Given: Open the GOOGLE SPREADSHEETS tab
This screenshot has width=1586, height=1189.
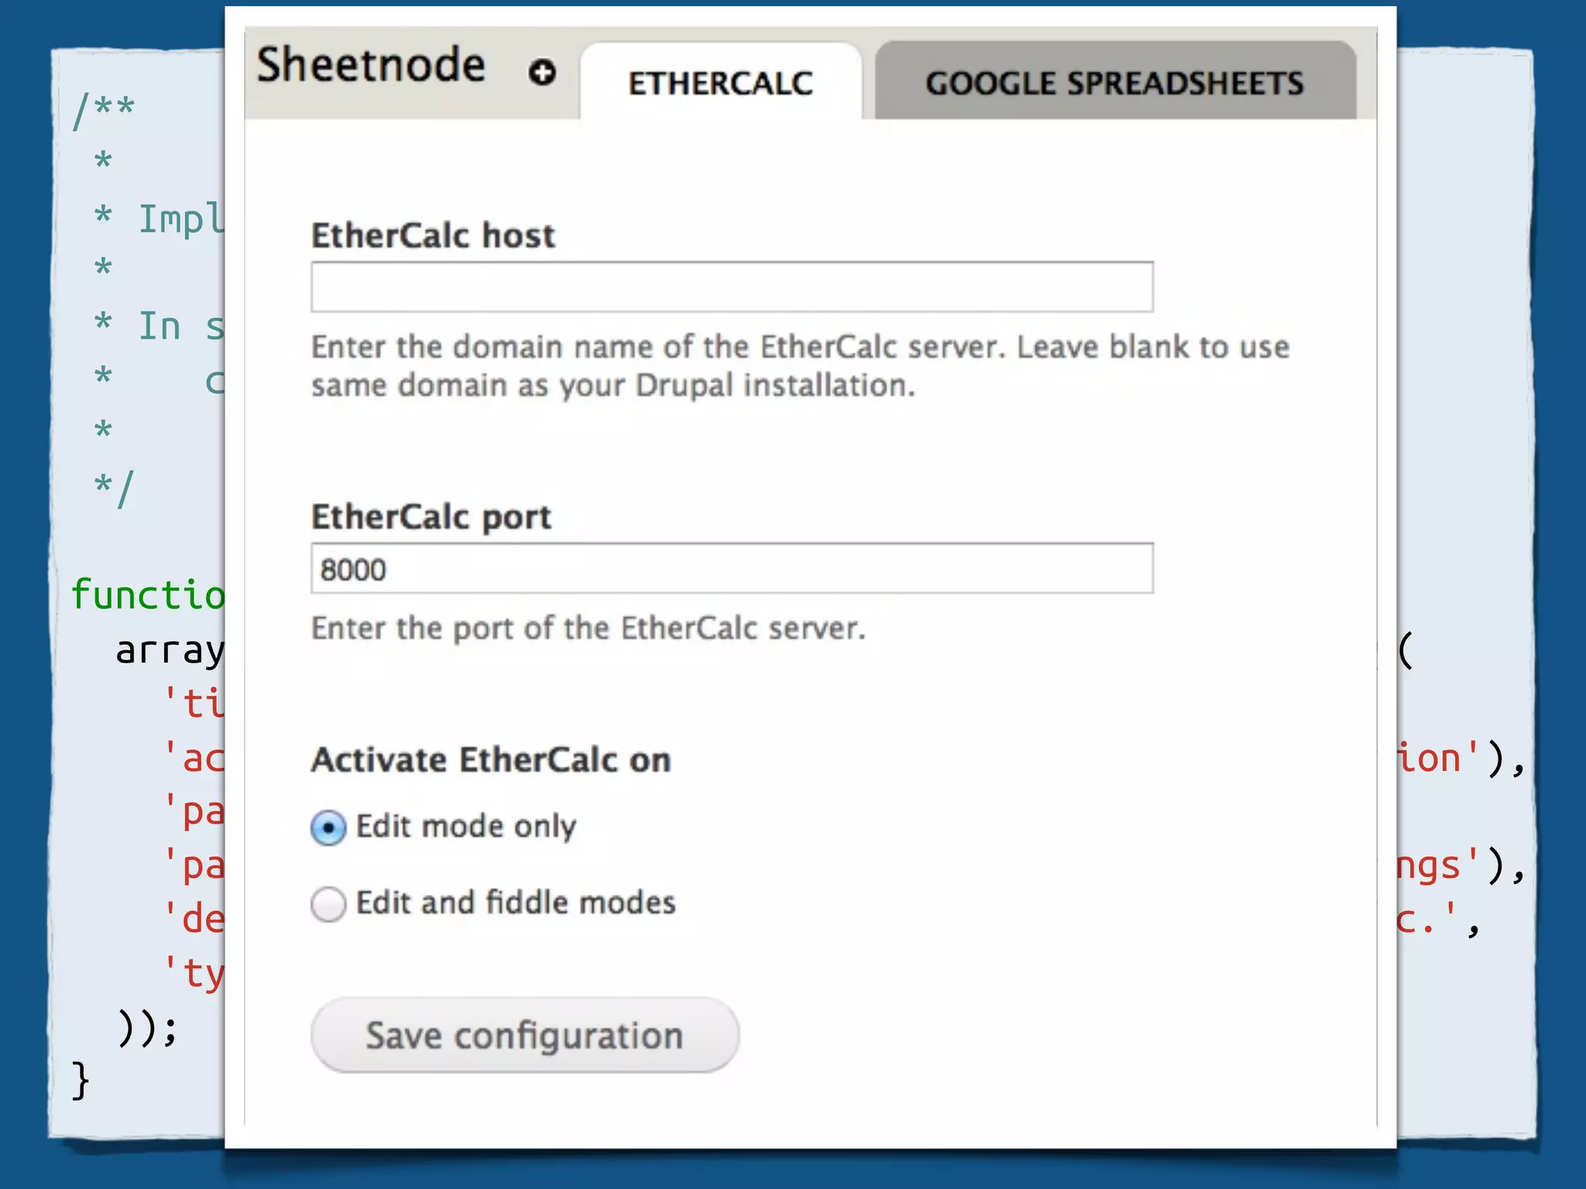Looking at the screenshot, I should tap(1114, 83).
